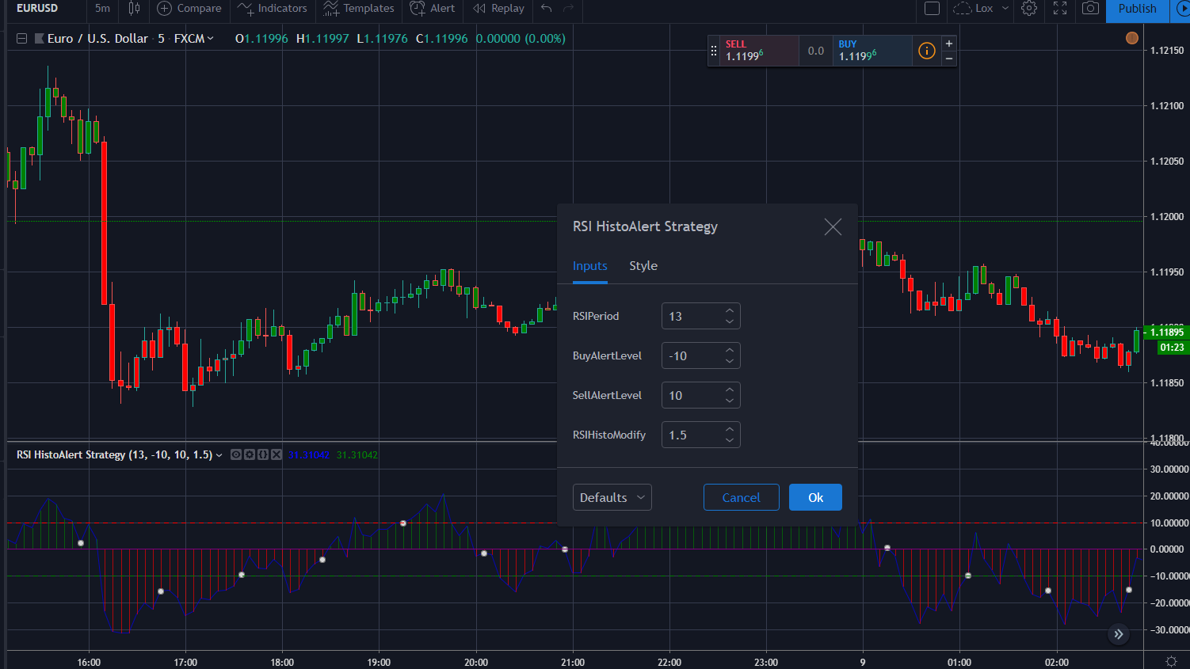This screenshot has width=1190, height=669.
Task: Start bar Replay mode
Action: (498, 9)
